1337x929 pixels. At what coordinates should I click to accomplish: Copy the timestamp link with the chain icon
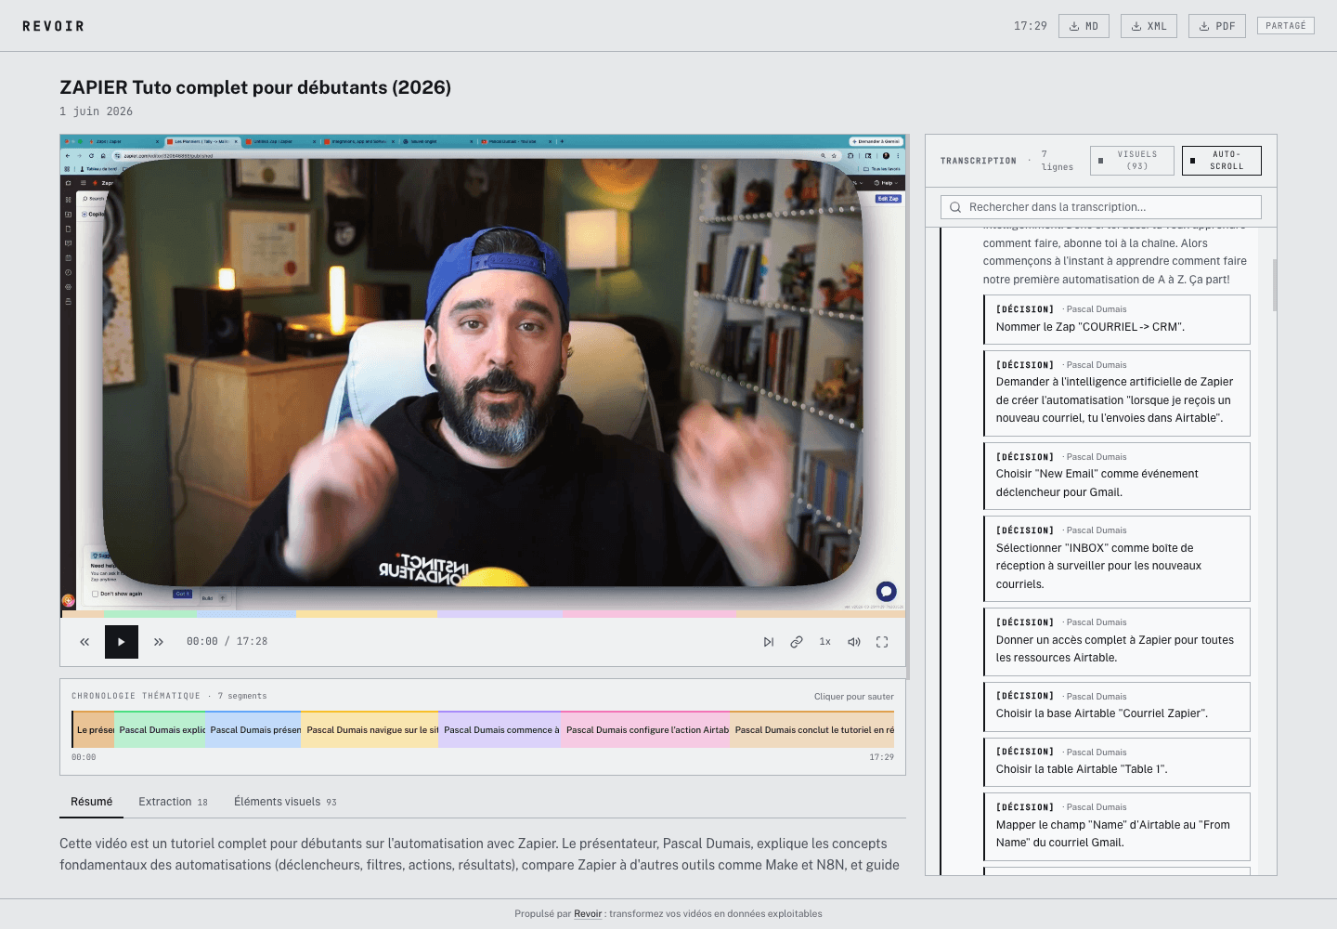click(x=797, y=642)
